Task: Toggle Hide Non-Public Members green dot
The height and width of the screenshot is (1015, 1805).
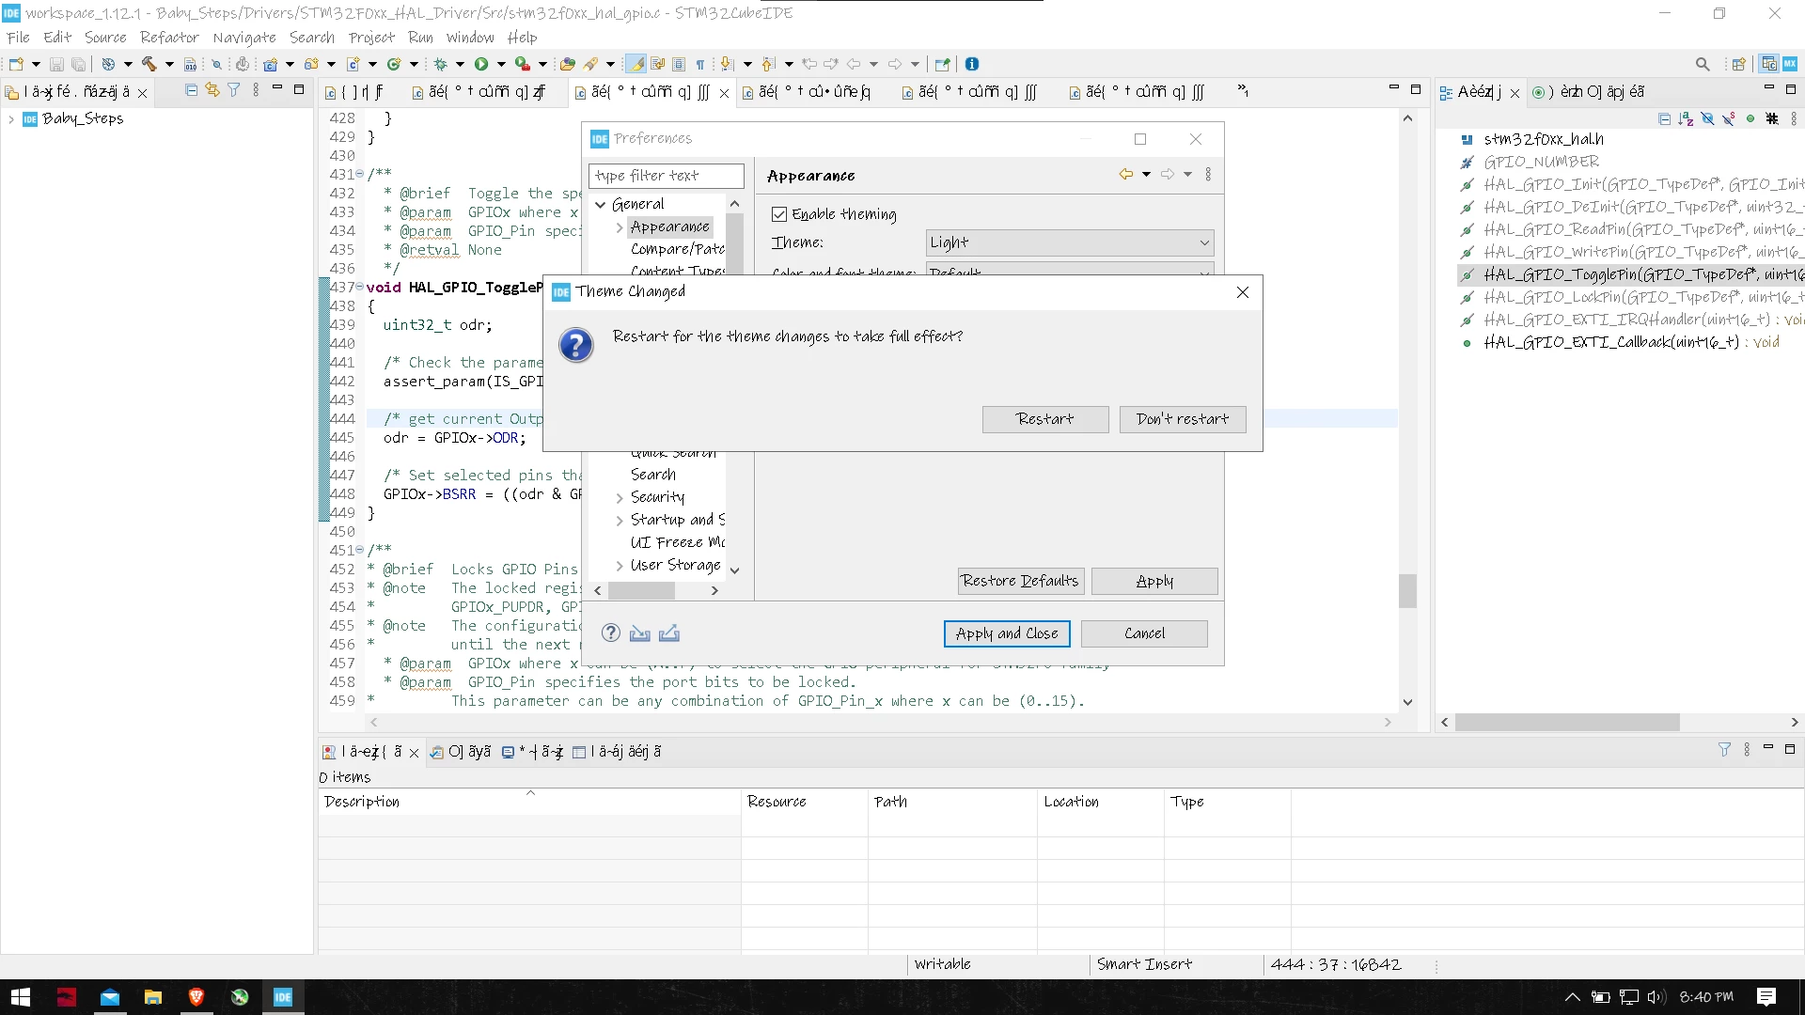Action: (1750, 118)
